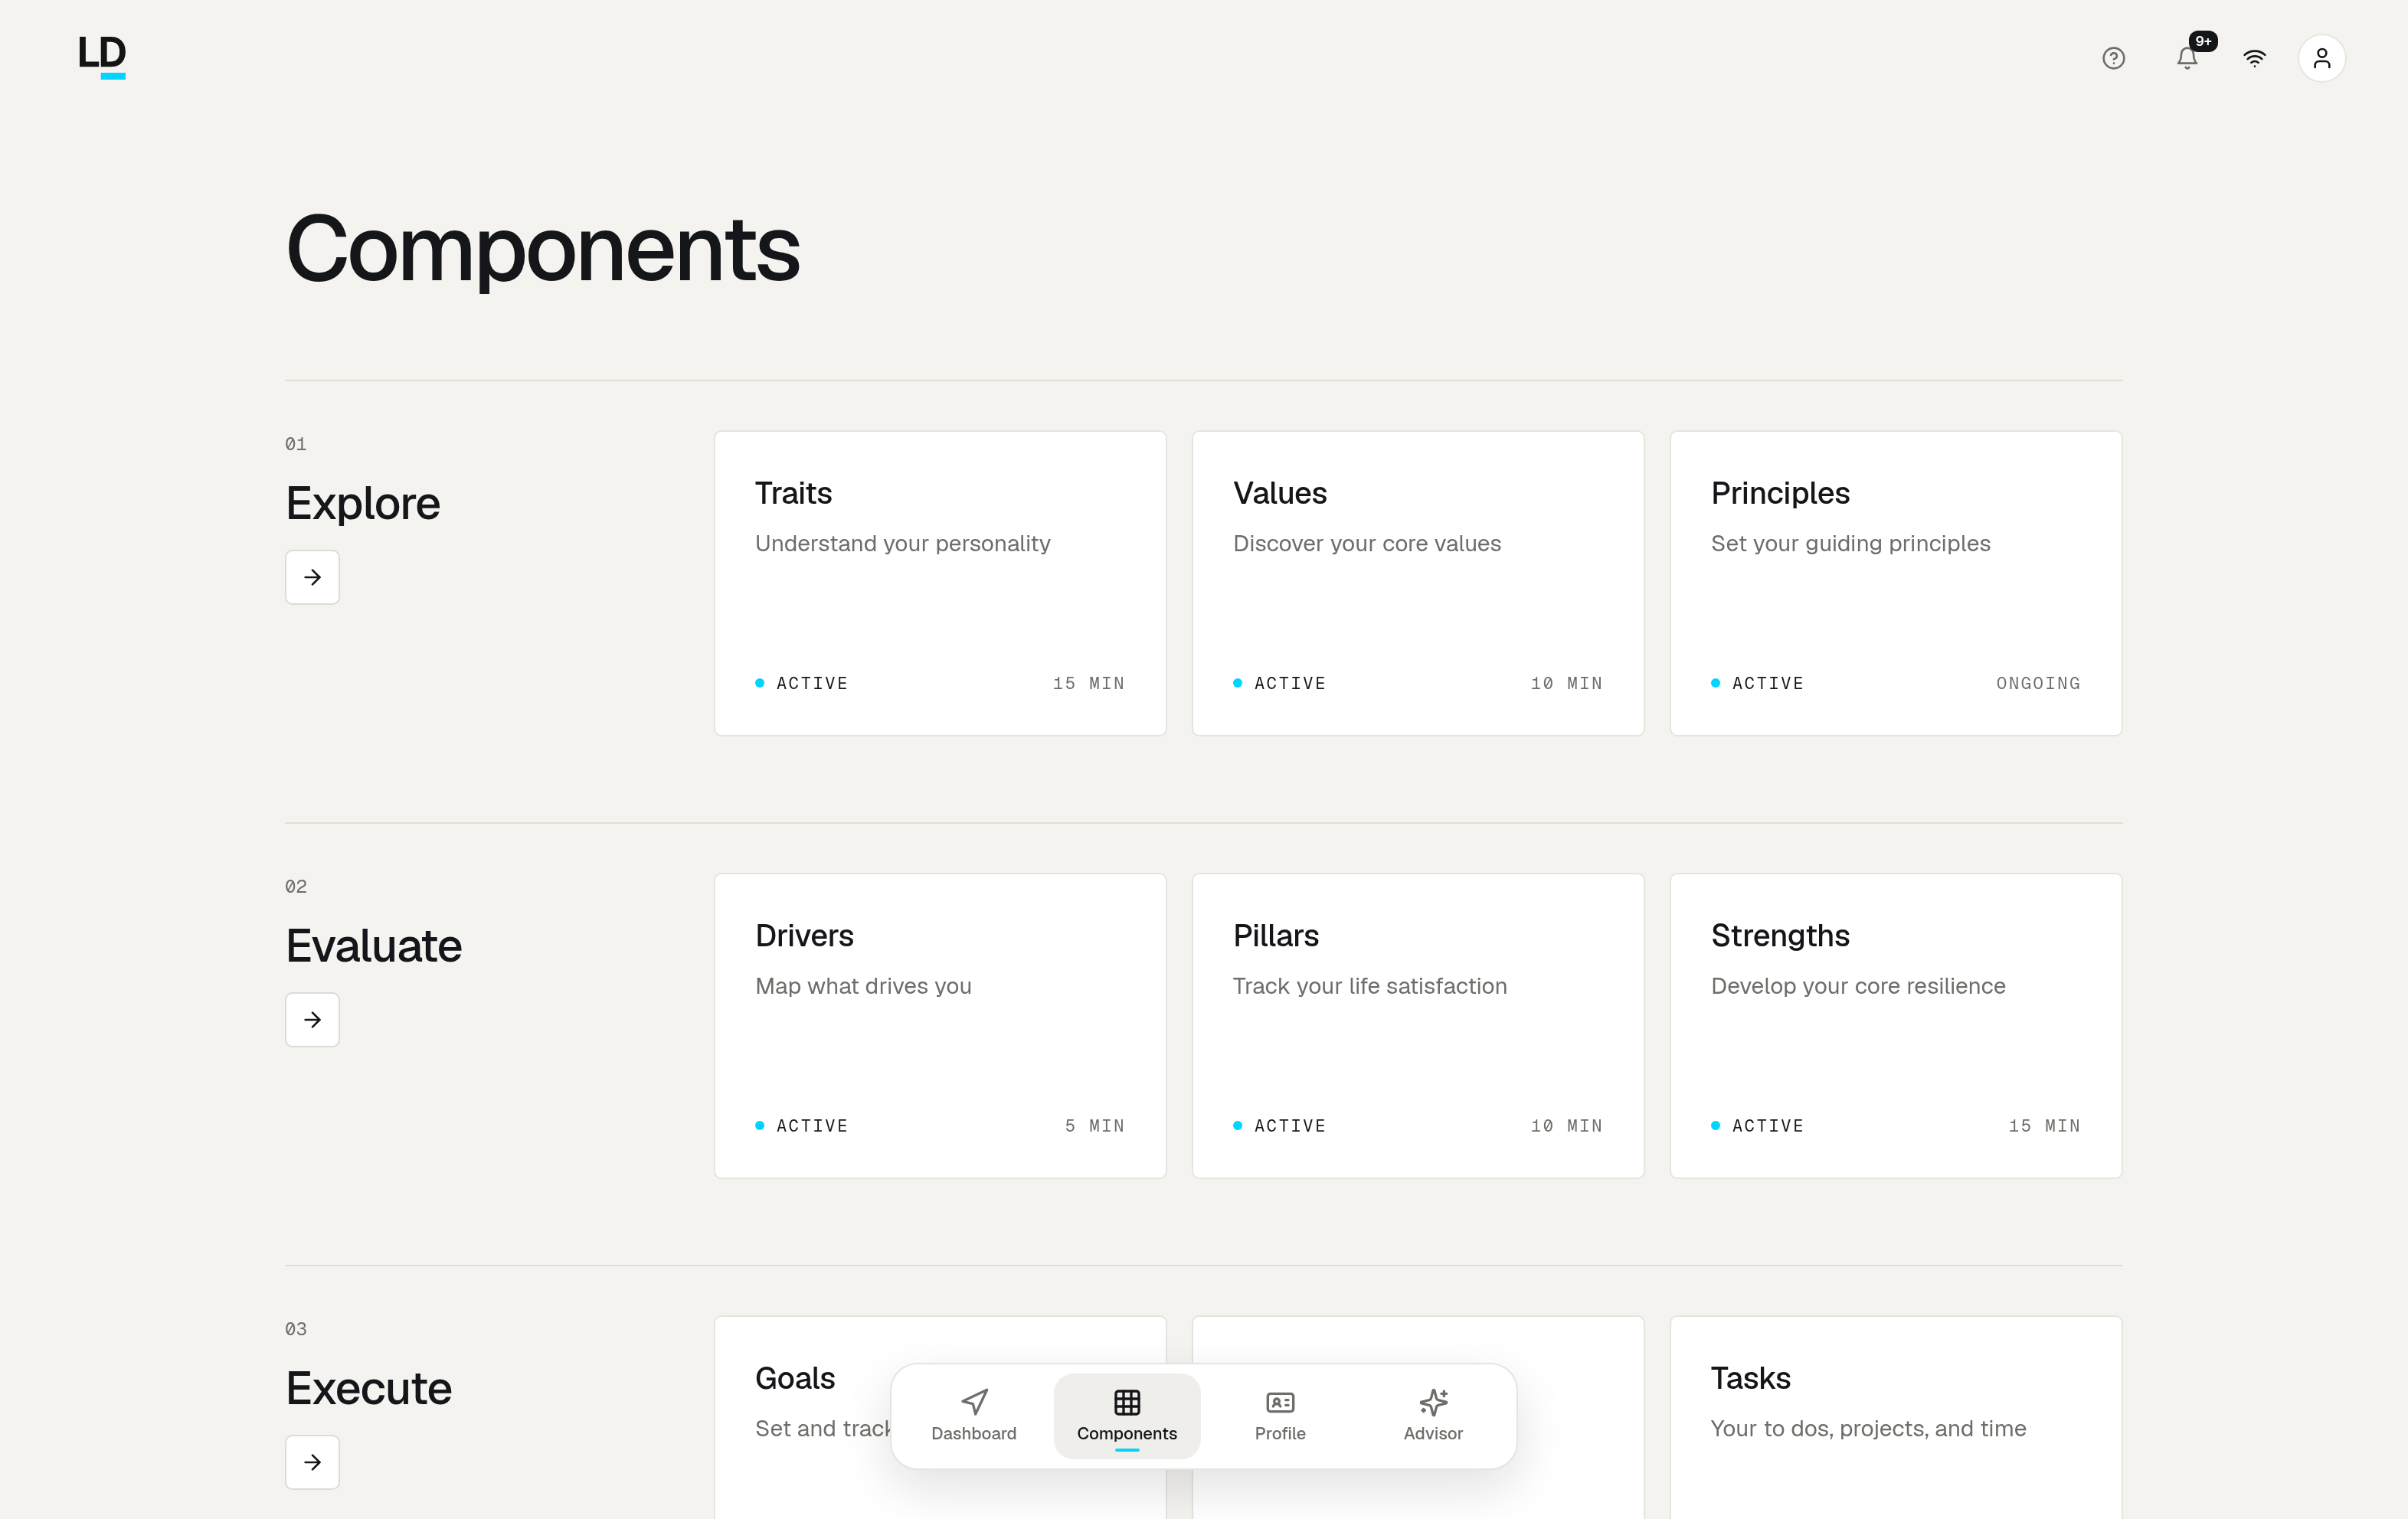
Task: Click ACTIVE status on the Traits card
Action: 802,684
